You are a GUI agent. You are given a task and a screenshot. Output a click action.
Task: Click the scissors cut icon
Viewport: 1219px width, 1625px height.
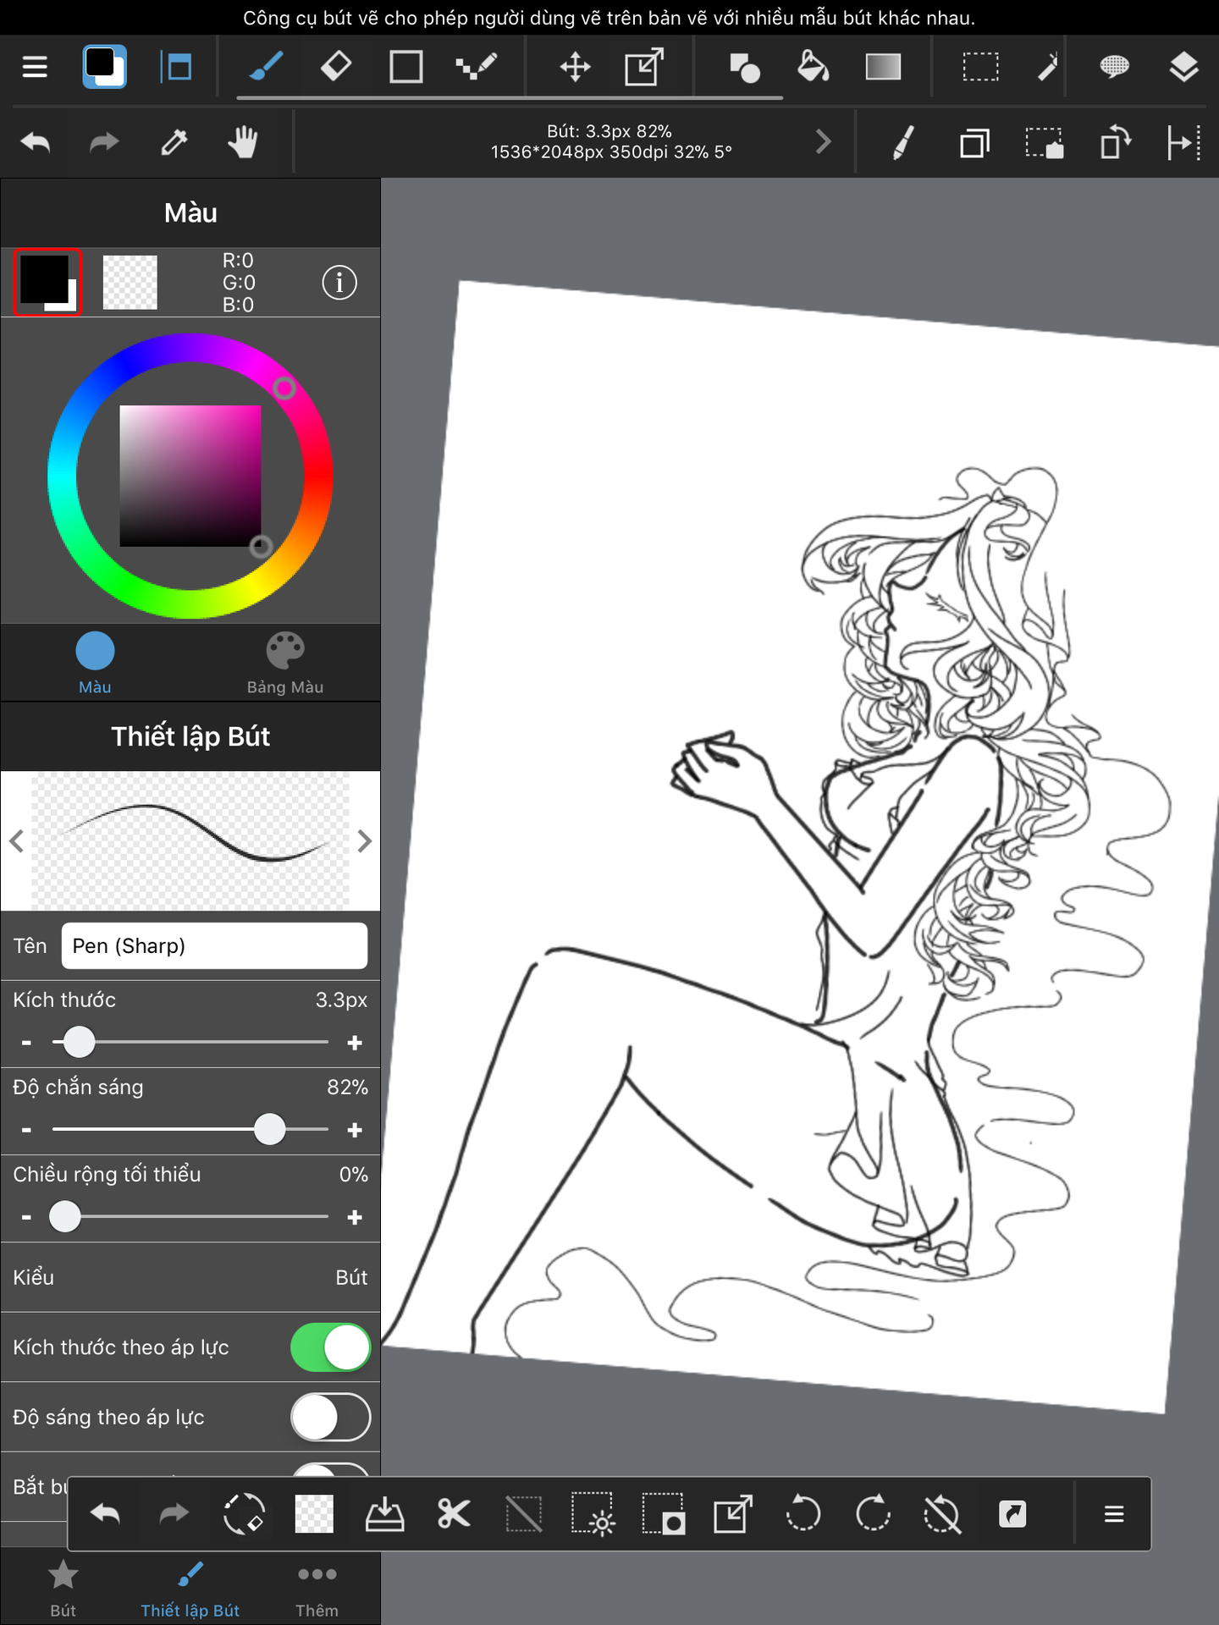pyautogui.click(x=454, y=1514)
